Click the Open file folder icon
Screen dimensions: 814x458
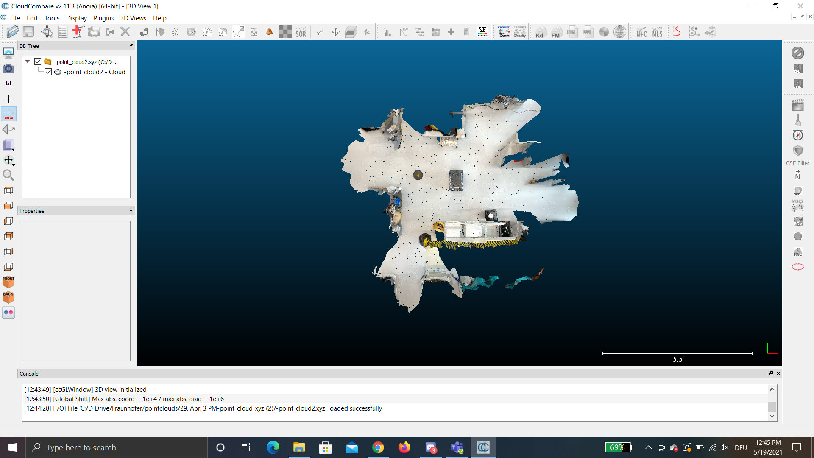click(12, 32)
